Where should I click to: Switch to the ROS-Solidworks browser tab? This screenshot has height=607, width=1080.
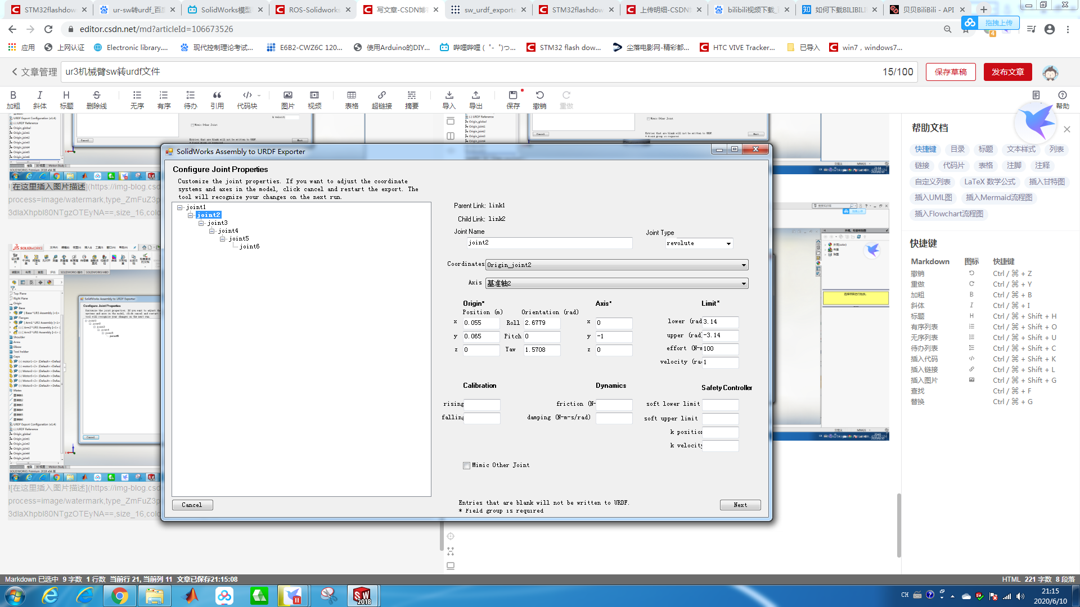(x=314, y=10)
